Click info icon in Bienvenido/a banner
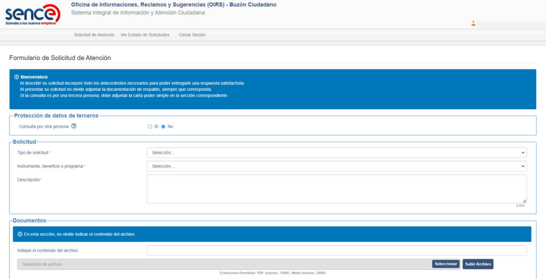Image resolution: width=546 pixels, height=279 pixels. coord(17,77)
